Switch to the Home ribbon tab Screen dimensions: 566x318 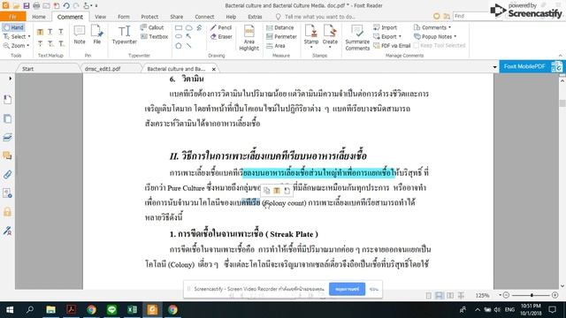pyautogui.click(x=39, y=17)
